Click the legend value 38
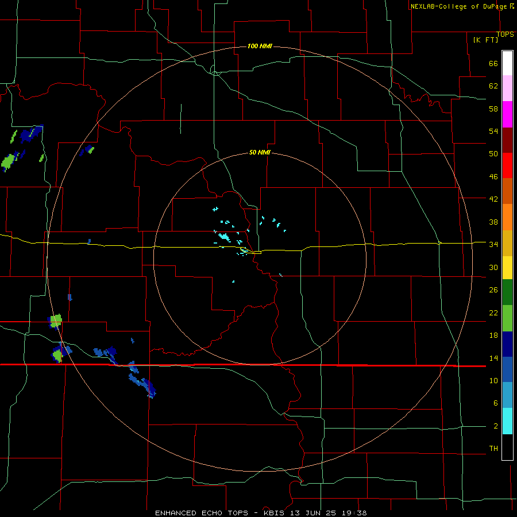This screenshot has height=517, width=517. pos(493,222)
